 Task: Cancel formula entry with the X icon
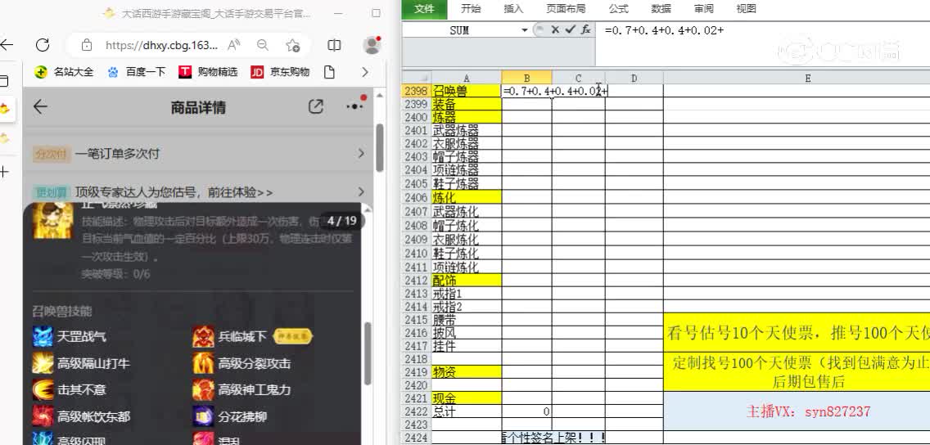click(555, 29)
